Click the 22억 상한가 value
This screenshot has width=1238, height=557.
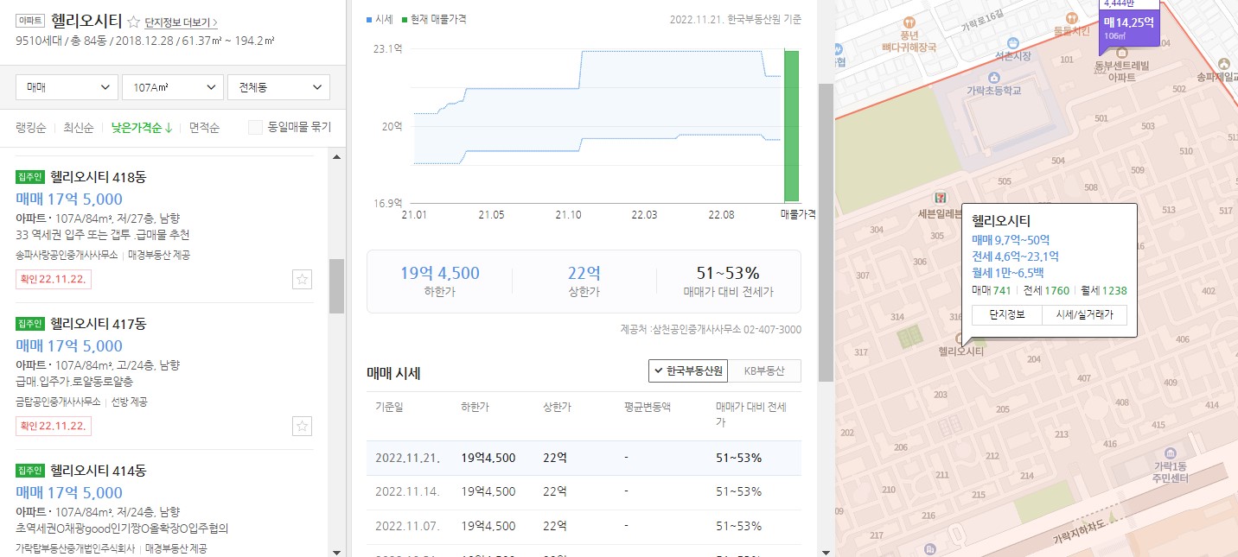584,273
